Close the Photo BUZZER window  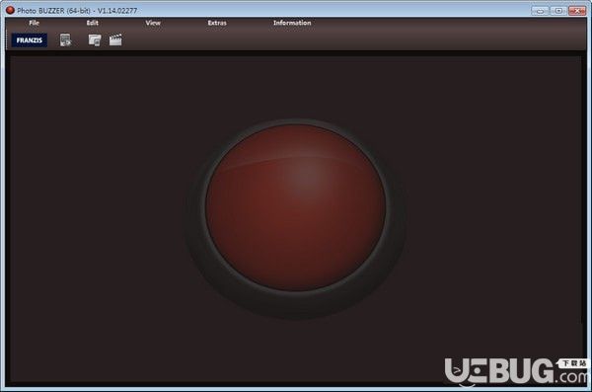tap(577, 11)
